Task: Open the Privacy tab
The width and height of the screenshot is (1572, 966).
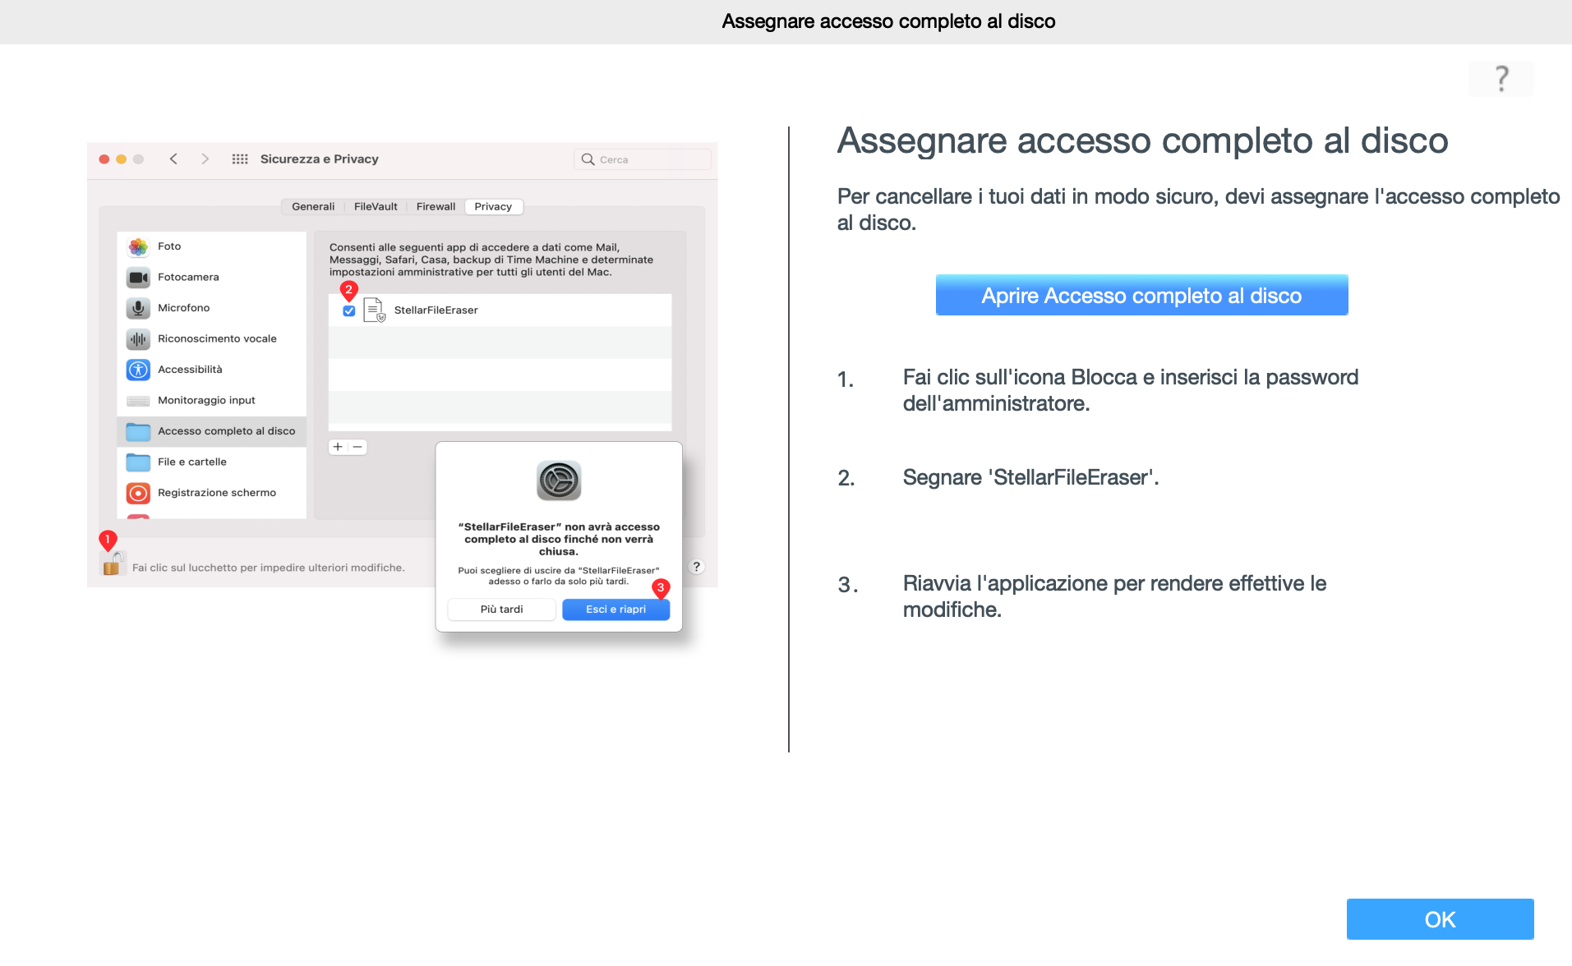Action: pyautogui.click(x=493, y=207)
